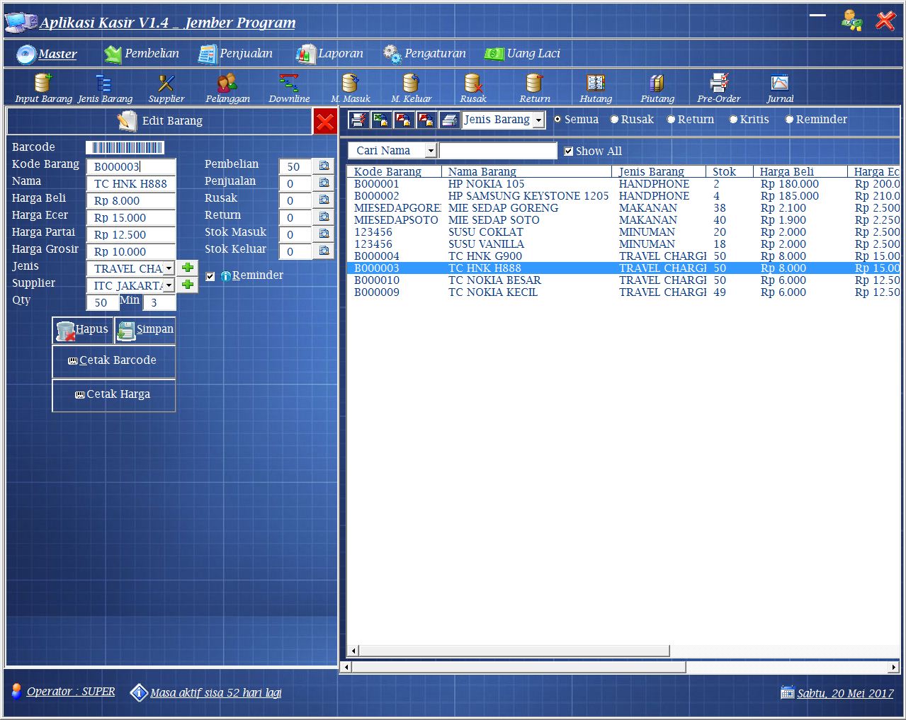Click the stacked printer icon left of Jenis Barang dropdown
The height and width of the screenshot is (720, 906).
click(450, 120)
